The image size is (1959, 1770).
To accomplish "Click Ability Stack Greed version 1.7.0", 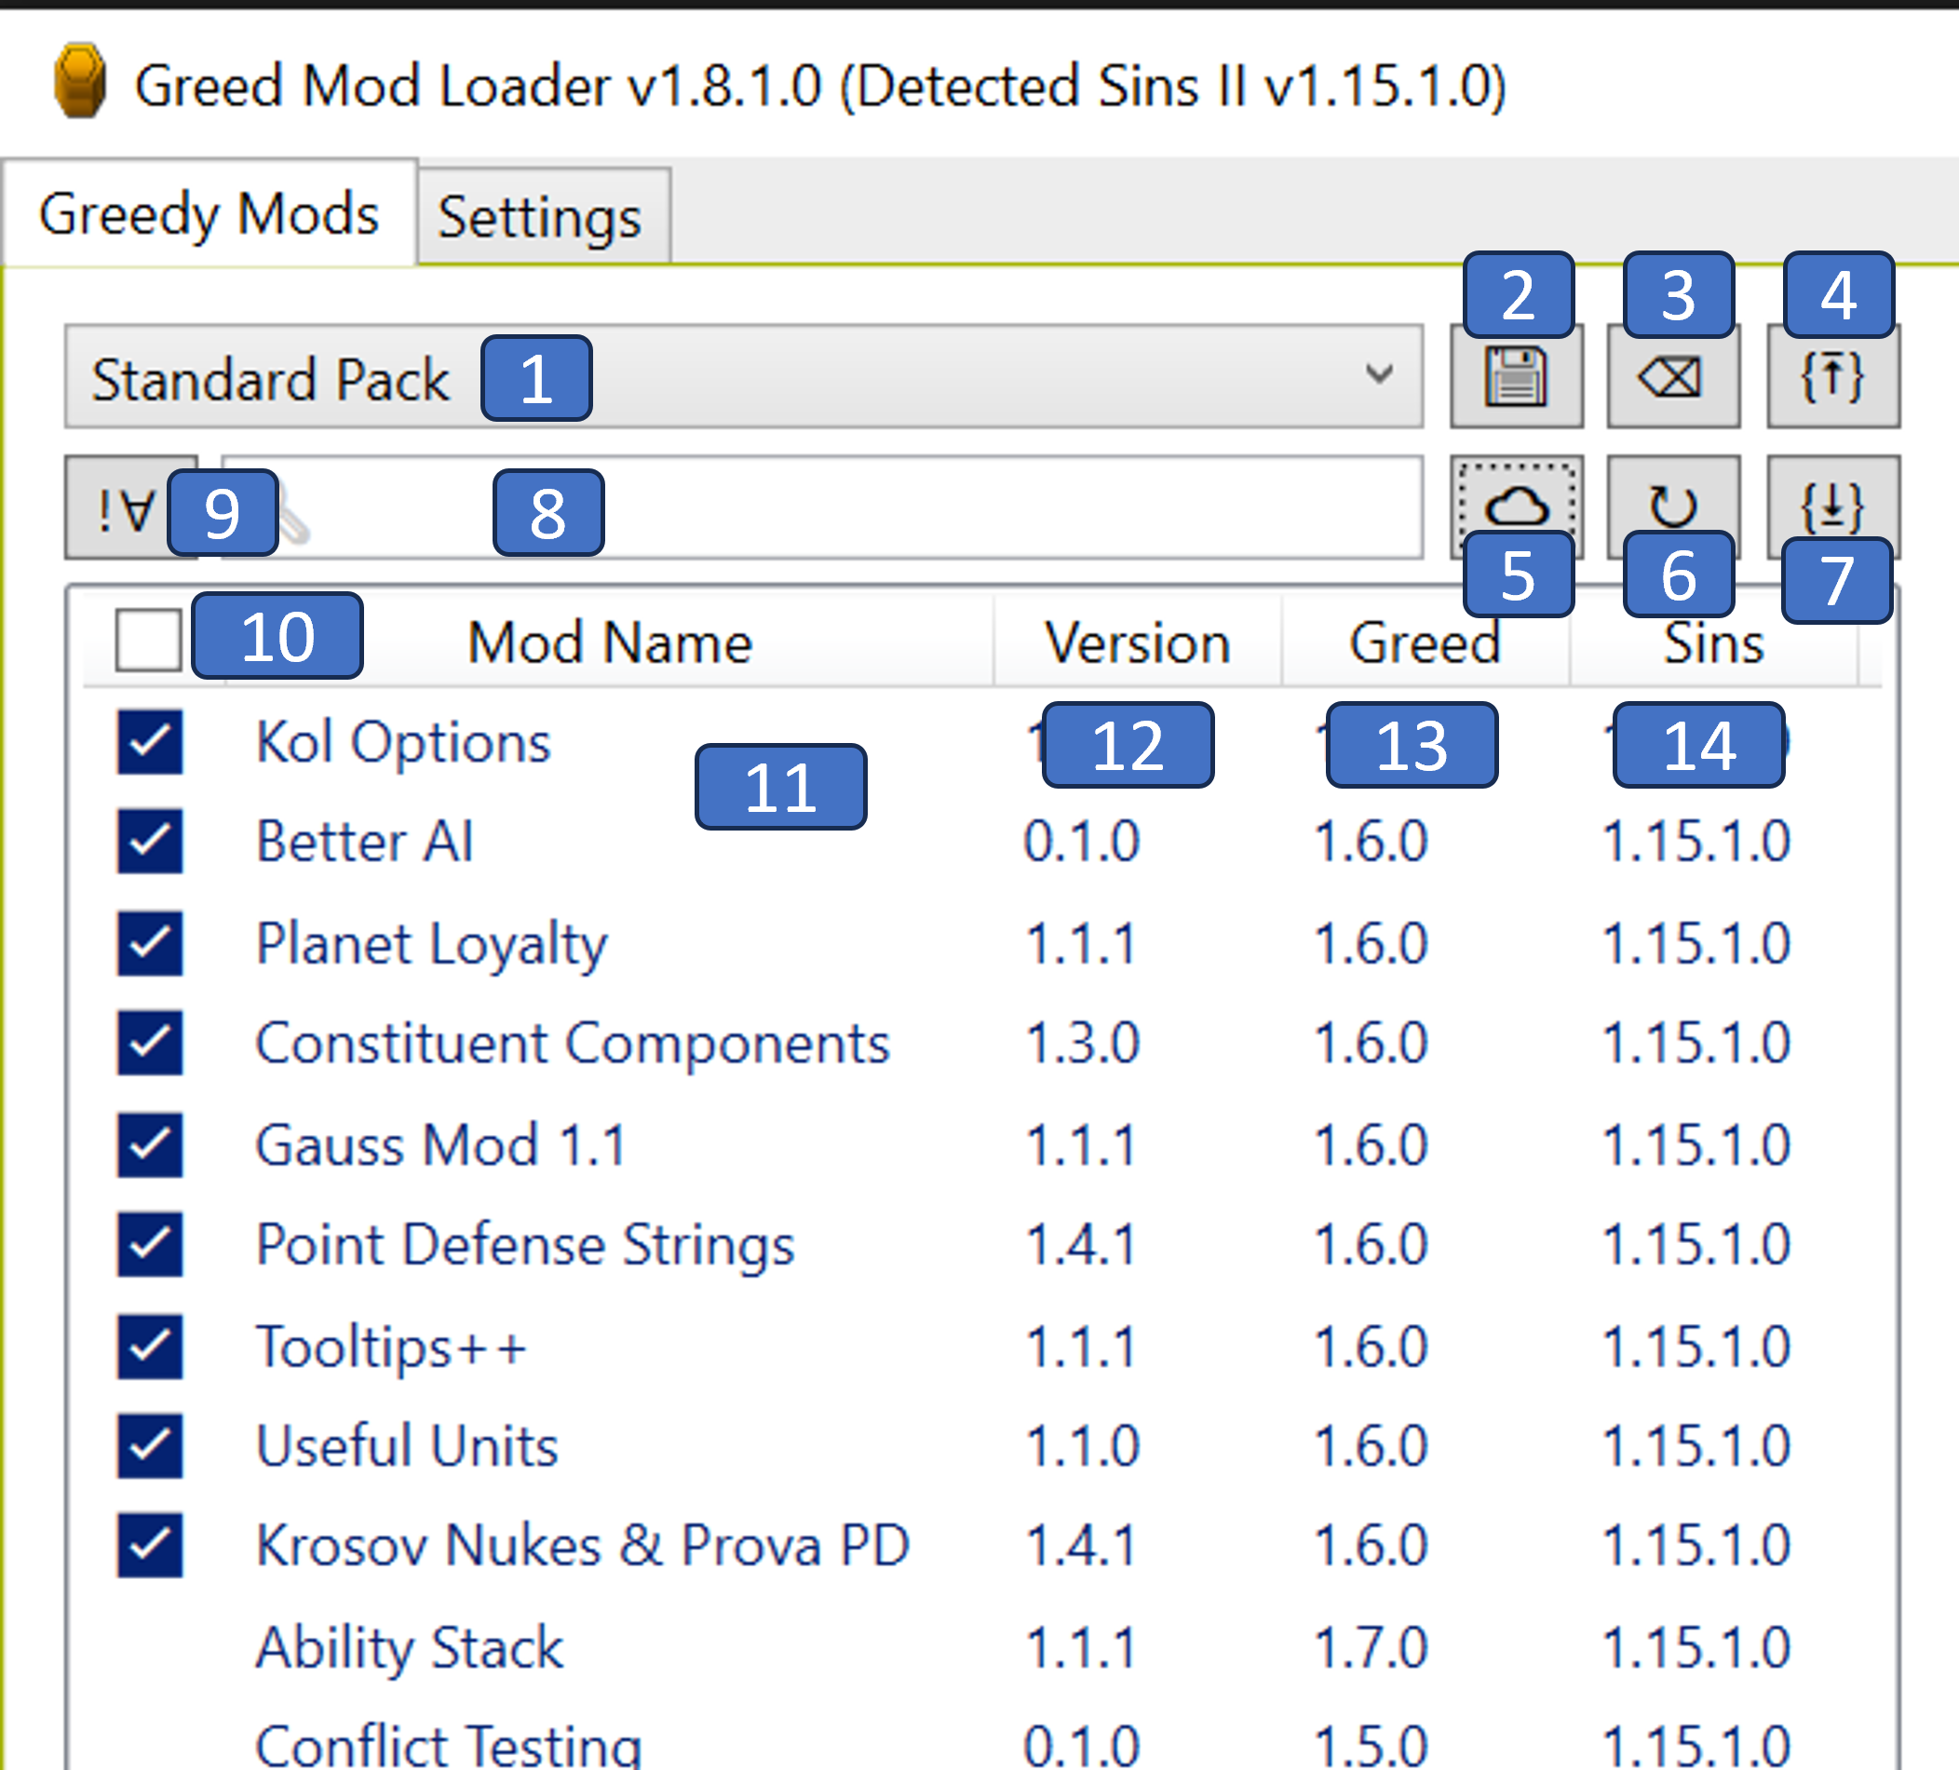I will pyautogui.click(x=1371, y=1647).
